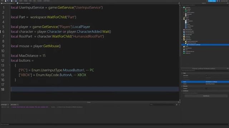The image size is (229, 128).
Task: Select the highlighted Click Detector LocalScript
Action: point(205,45)
